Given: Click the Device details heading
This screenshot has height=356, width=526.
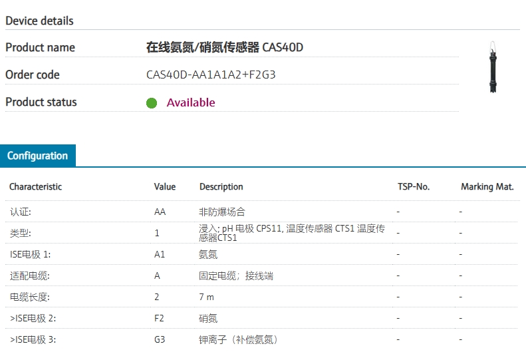Looking at the screenshot, I should click(x=39, y=21).
